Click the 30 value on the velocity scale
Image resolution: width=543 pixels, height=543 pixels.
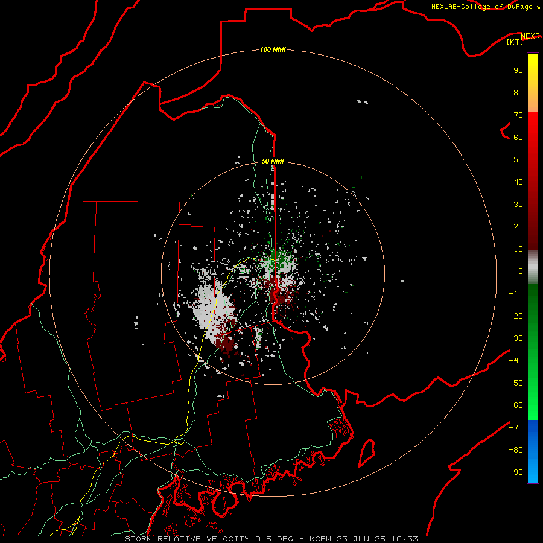518,205
